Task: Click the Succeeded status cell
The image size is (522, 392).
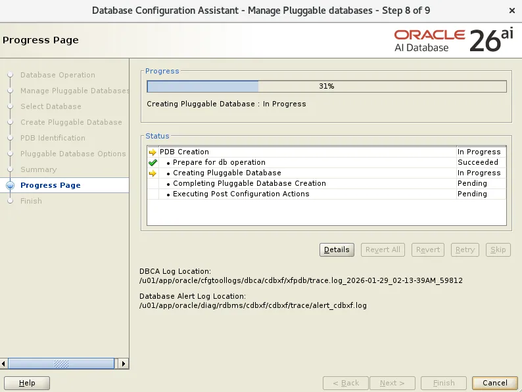Action: tap(481, 162)
